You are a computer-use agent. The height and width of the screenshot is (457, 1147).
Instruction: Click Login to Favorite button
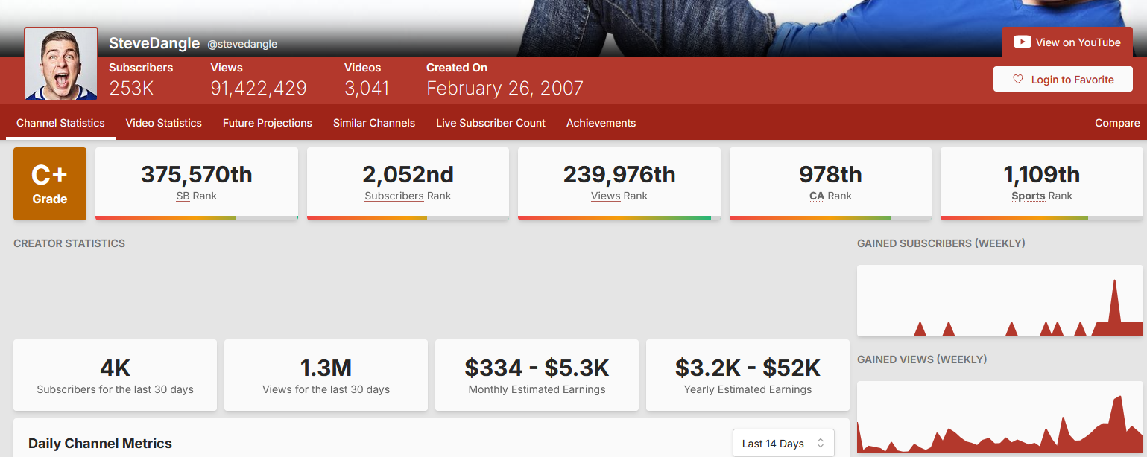click(1063, 80)
